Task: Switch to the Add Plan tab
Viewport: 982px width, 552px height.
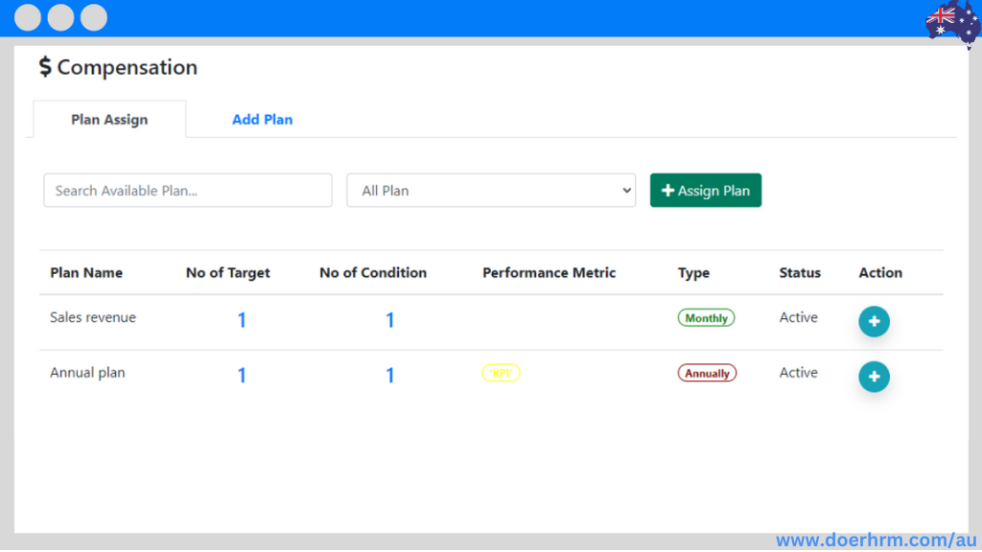Action: tap(263, 120)
